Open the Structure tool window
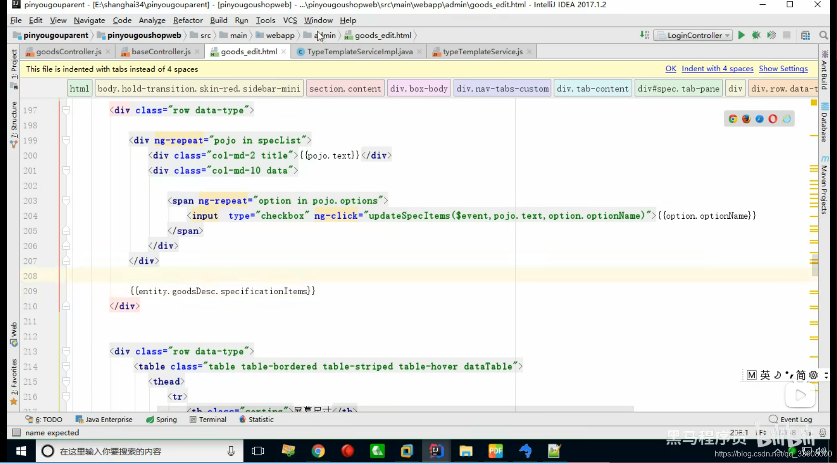 [x=13, y=124]
